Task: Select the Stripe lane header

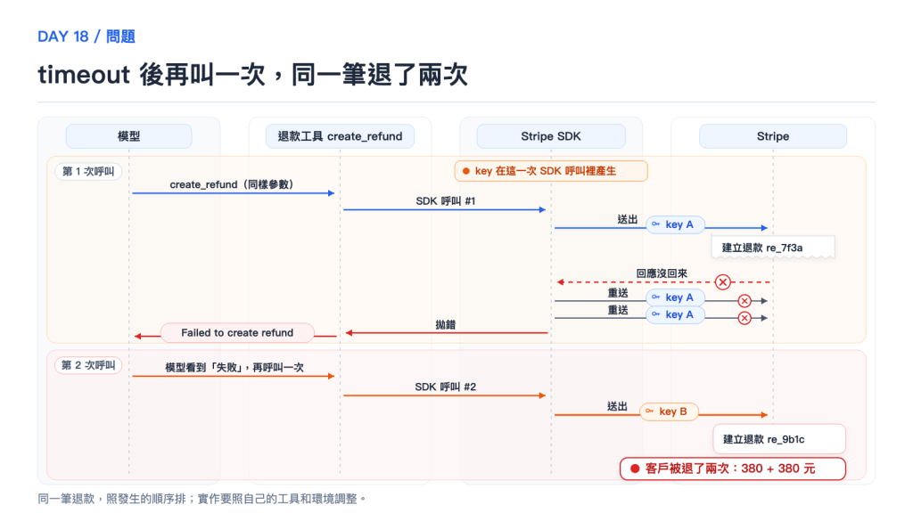Action: point(773,136)
